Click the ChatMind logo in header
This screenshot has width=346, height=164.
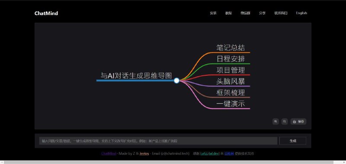coord(46,13)
